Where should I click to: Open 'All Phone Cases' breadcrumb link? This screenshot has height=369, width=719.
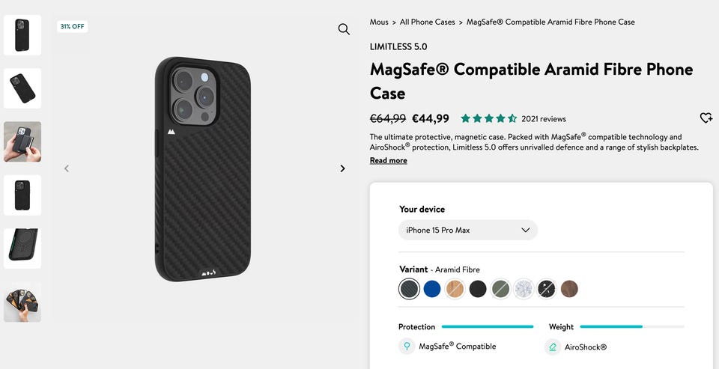pyautogui.click(x=427, y=22)
